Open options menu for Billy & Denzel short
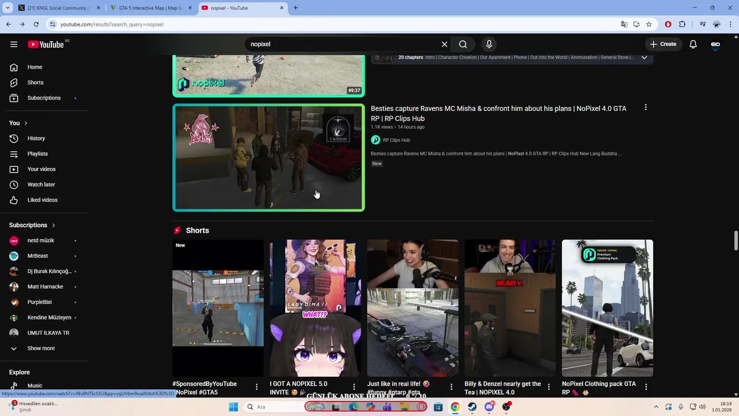 coord(549,387)
